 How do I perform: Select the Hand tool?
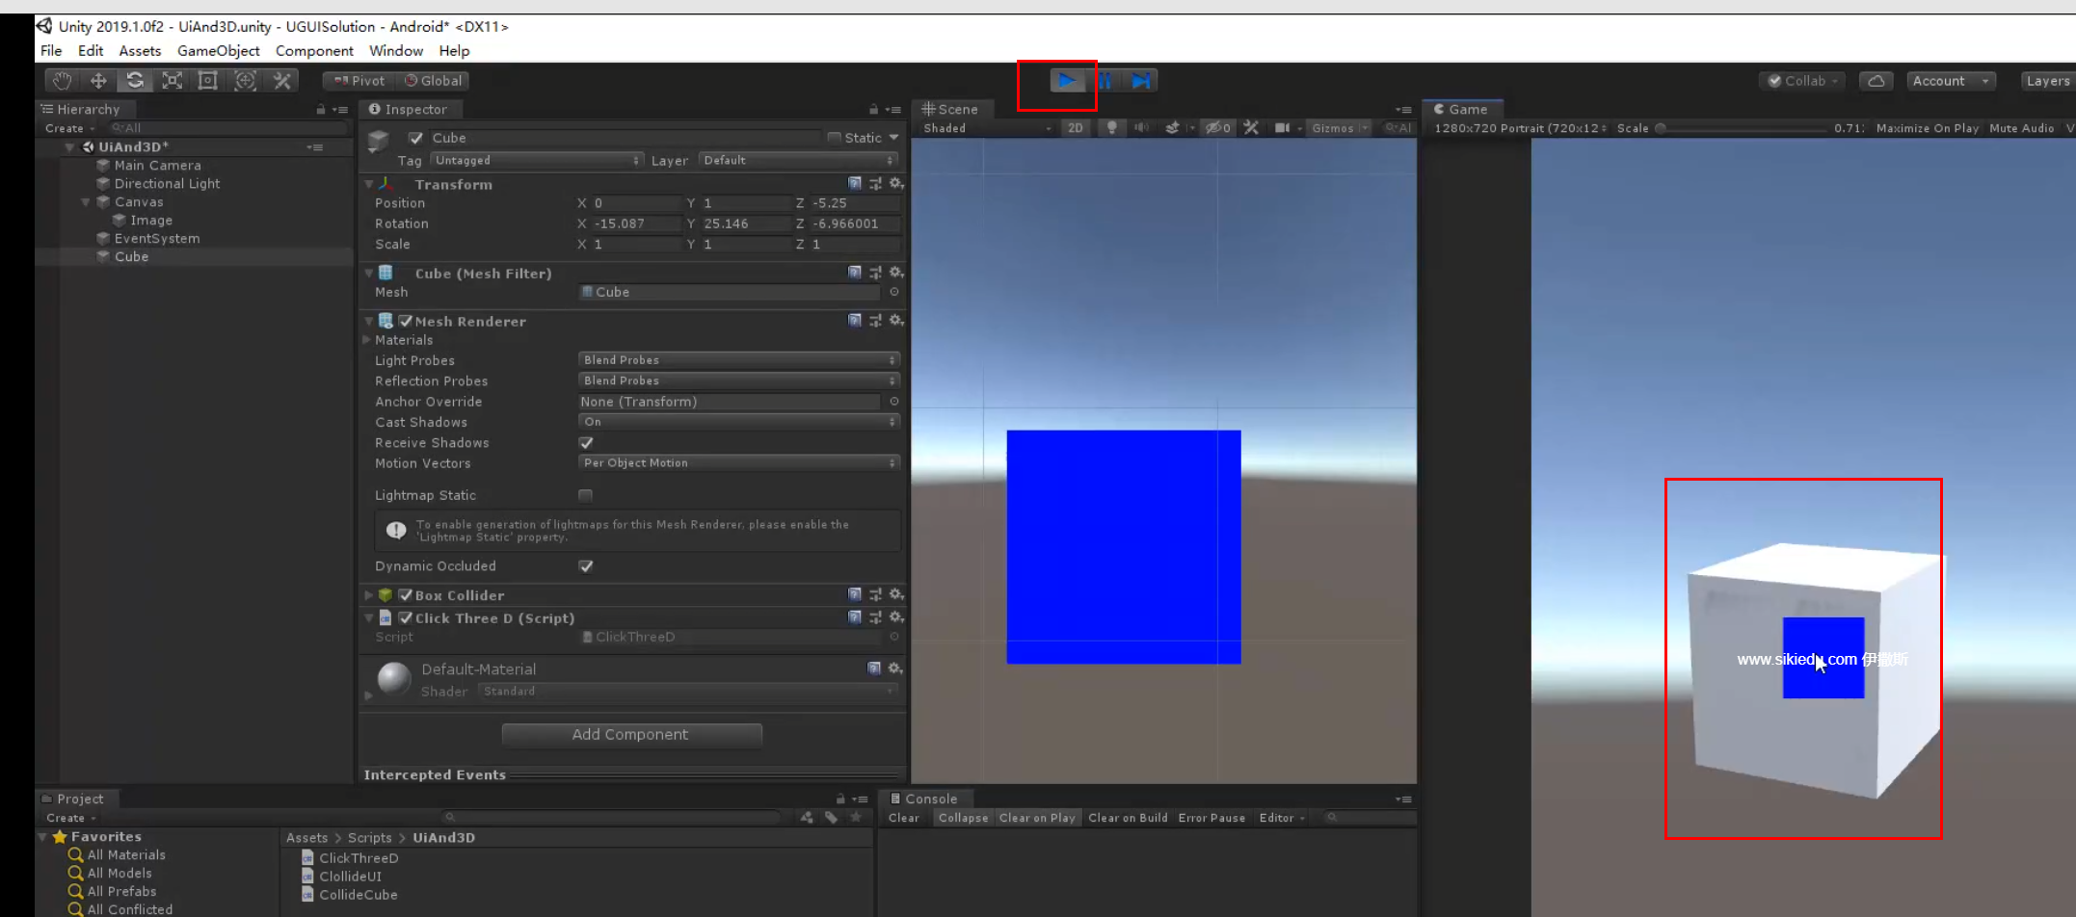click(63, 81)
